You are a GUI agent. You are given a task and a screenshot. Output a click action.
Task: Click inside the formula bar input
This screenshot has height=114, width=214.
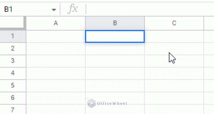click(x=150, y=9)
